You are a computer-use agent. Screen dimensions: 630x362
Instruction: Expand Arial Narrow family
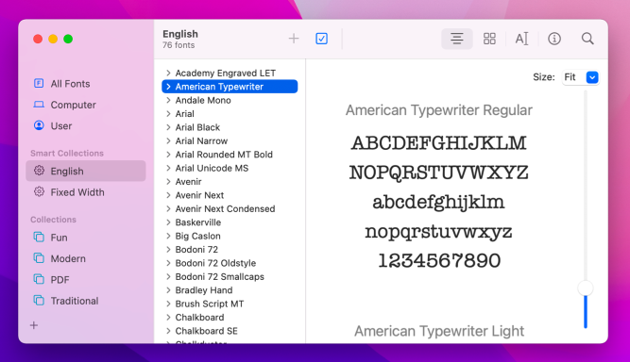[x=168, y=141]
